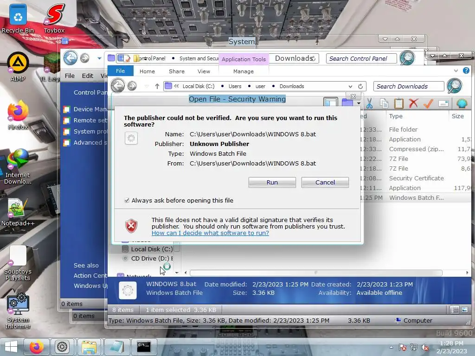Click the orange checkmark icon in toolbar
Image resolution: width=475 pixels, height=356 pixels.
pyautogui.click(x=428, y=103)
